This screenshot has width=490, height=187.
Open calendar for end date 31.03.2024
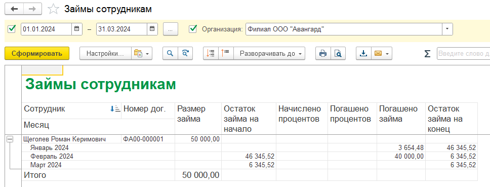(152, 29)
